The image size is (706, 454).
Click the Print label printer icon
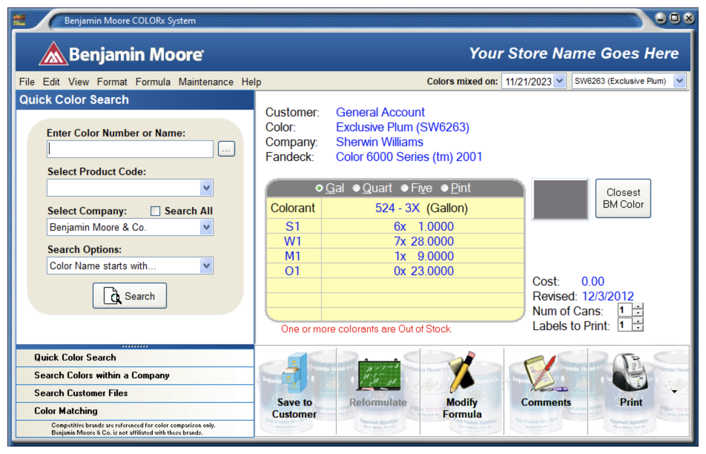click(x=630, y=372)
